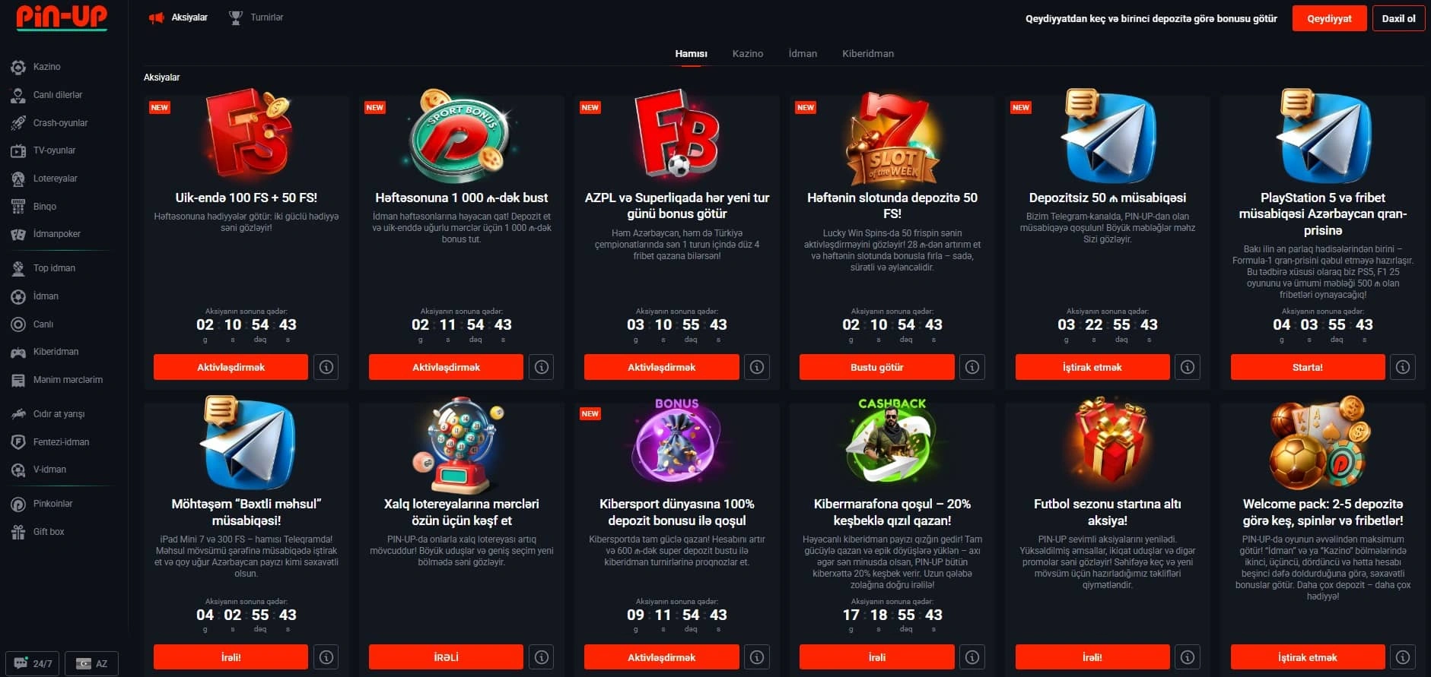Viewport: 1431px width, 677px height.
Task: Click the Qeydiyyat registration button
Action: coord(1329,19)
